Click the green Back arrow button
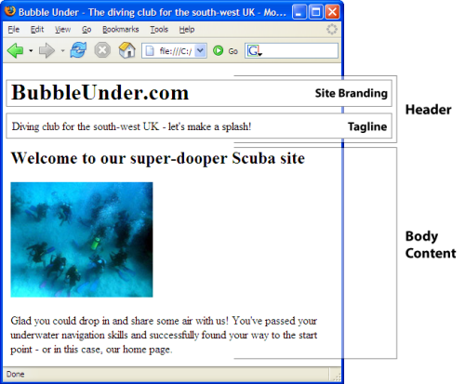Image resolution: width=465 pixels, height=384 pixels. (15, 50)
